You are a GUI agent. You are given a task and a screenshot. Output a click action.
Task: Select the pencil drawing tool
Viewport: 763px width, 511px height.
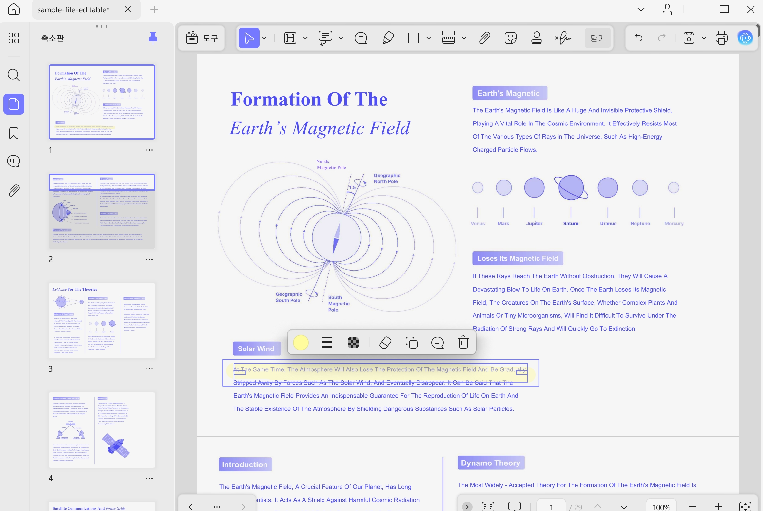coord(388,38)
